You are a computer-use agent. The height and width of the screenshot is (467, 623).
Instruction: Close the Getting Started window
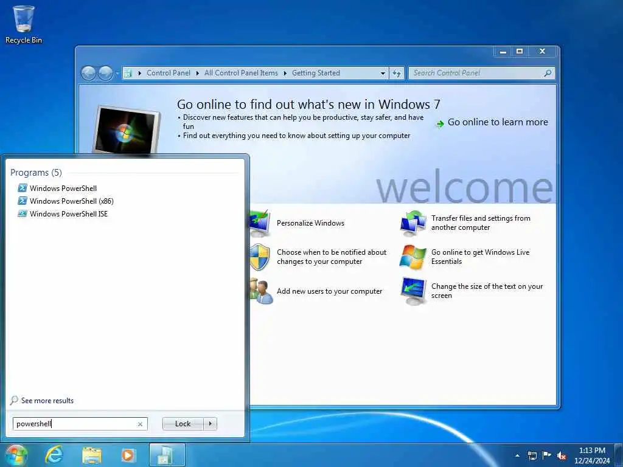(542, 51)
